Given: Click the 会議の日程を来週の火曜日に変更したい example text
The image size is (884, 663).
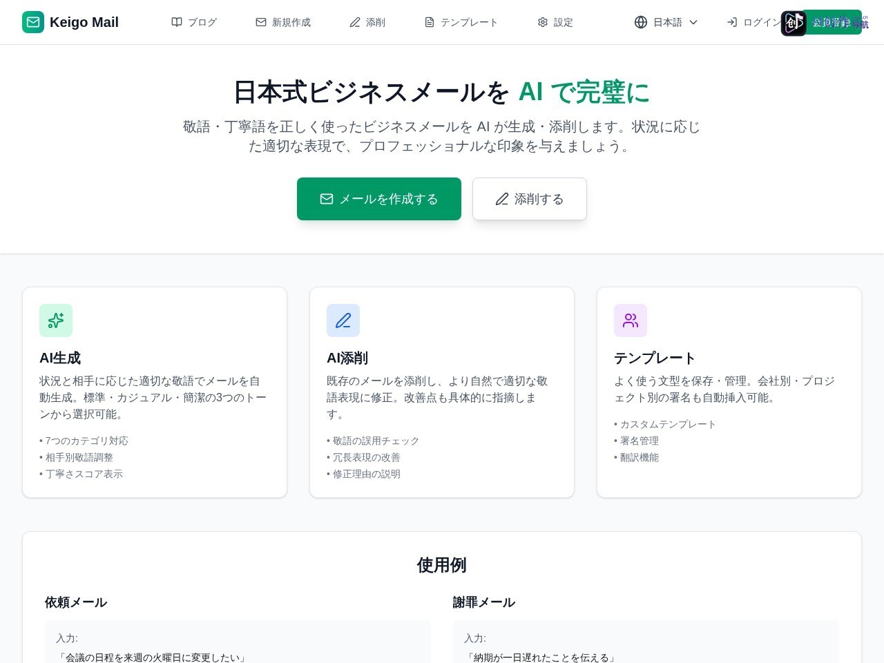Looking at the screenshot, I should pyautogui.click(x=151, y=657).
